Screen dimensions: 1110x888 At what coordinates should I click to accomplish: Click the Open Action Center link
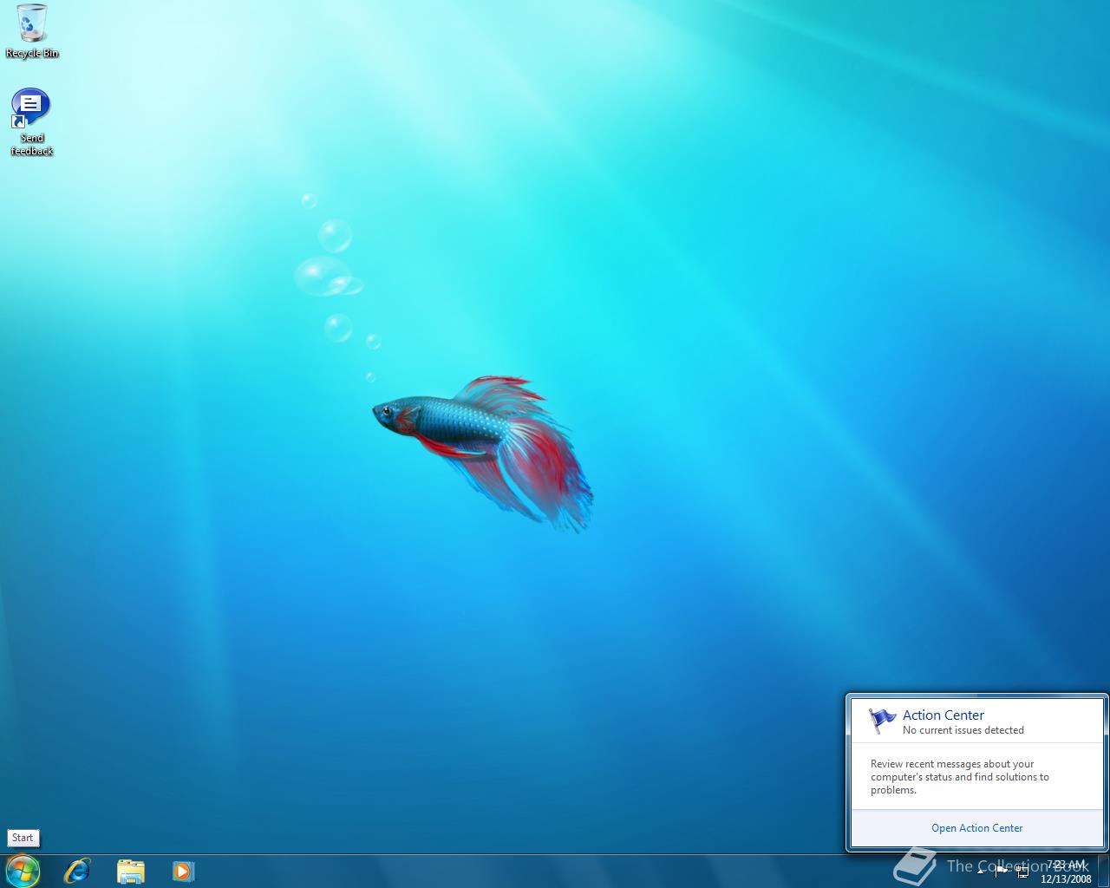tap(976, 828)
